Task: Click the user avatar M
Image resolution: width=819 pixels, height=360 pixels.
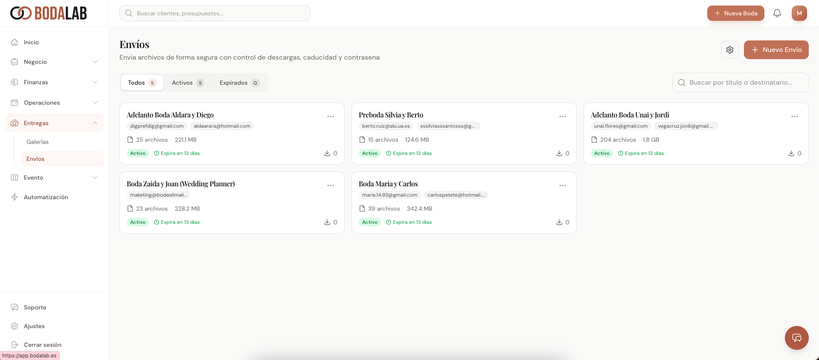Action: point(799,13)
